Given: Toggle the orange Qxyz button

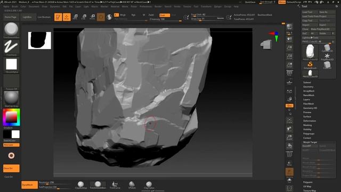Looking at the screenshot, I should tap(289, 106).
